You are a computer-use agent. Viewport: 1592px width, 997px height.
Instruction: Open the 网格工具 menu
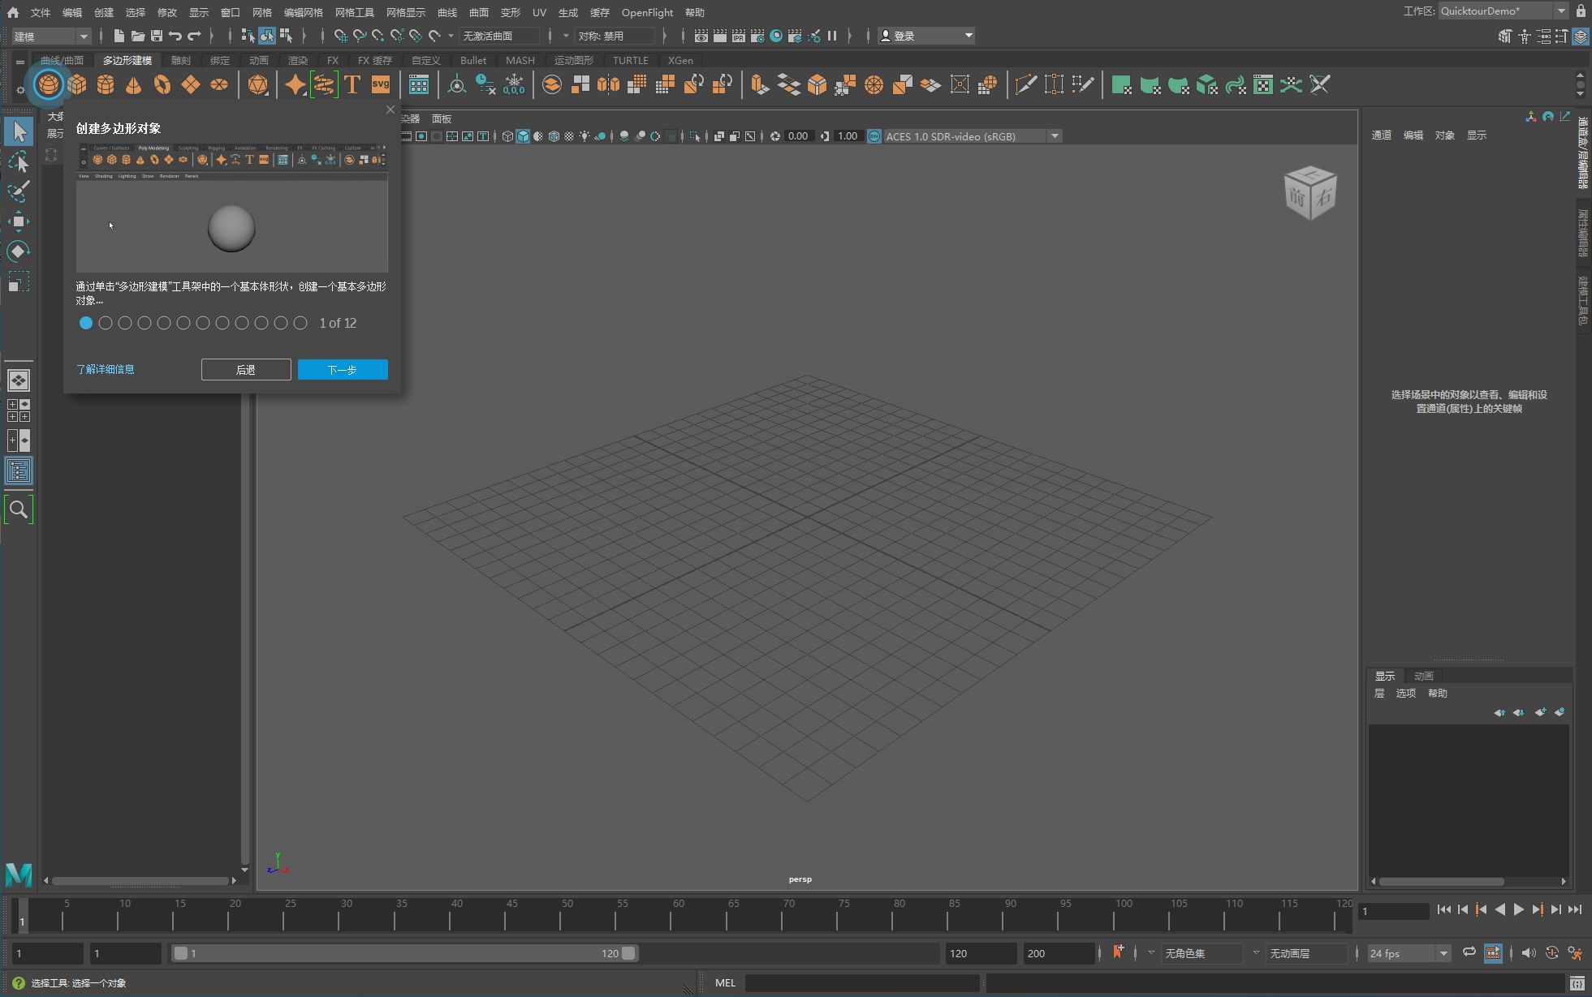coord(354,12)
